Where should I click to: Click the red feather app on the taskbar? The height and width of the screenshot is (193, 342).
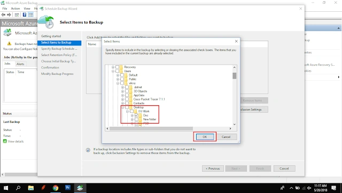[x=43, y=188]
